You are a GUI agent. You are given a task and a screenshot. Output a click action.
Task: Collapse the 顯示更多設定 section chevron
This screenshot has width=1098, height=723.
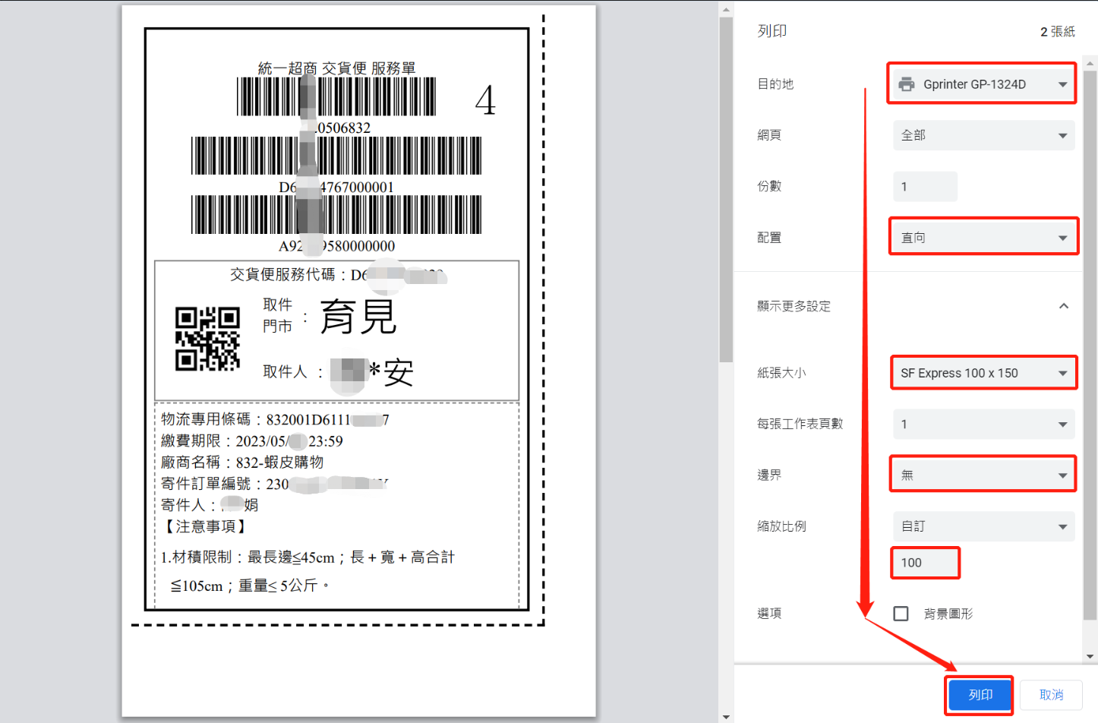point(1064,306)
